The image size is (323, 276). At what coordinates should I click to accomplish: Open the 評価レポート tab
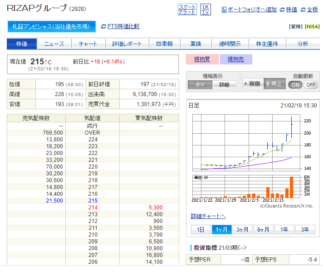[x=127, y=44]
